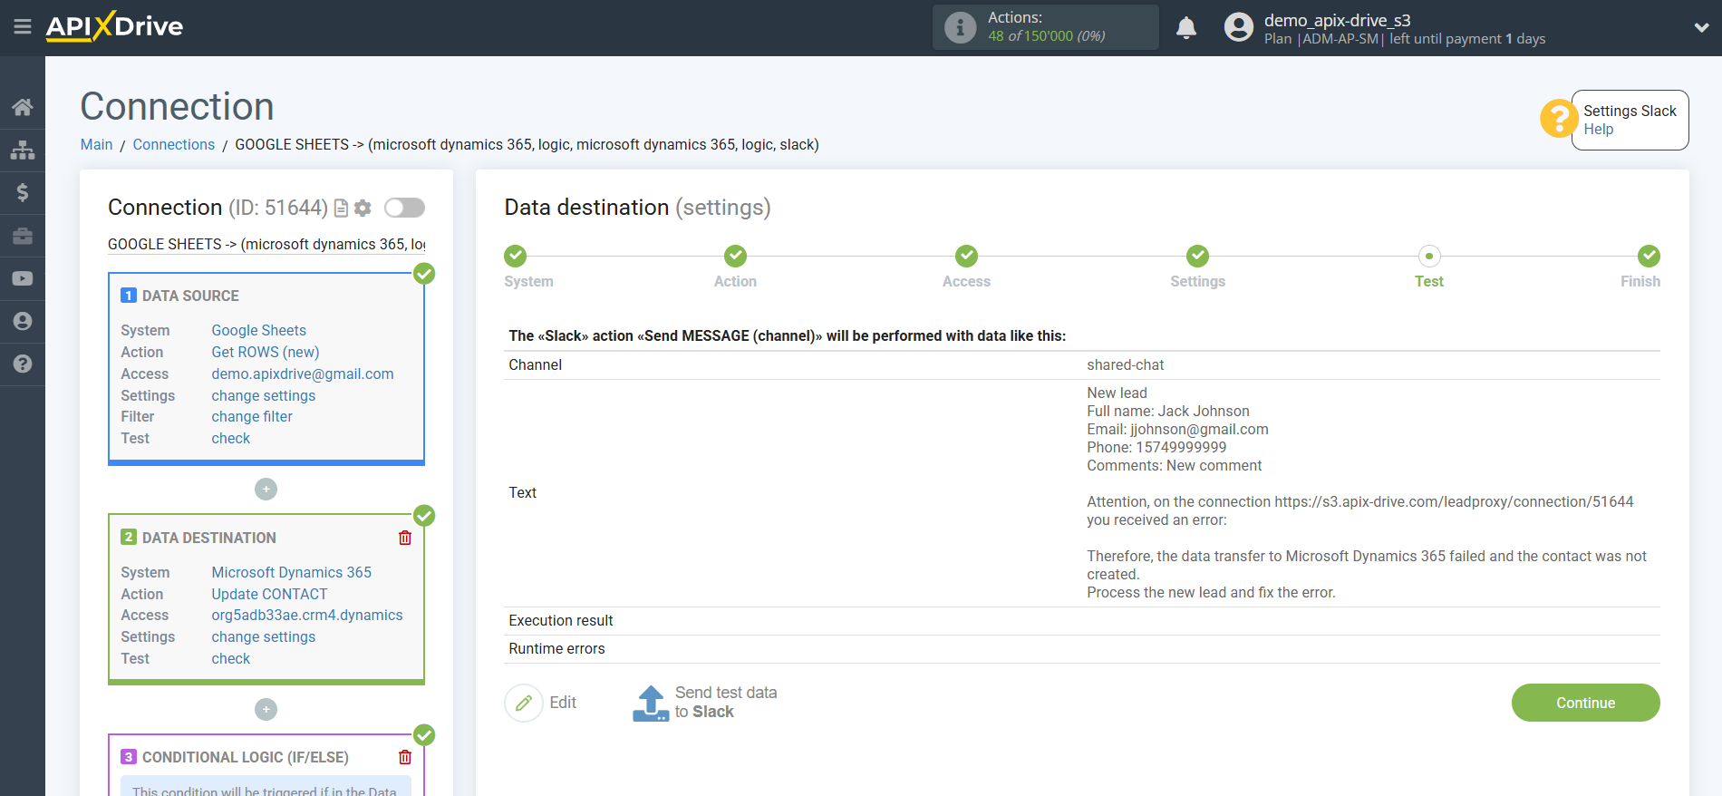Expand the account dropdown chevron
1722x796 pixels.
pyautogui.click(x=1701, y=28)
